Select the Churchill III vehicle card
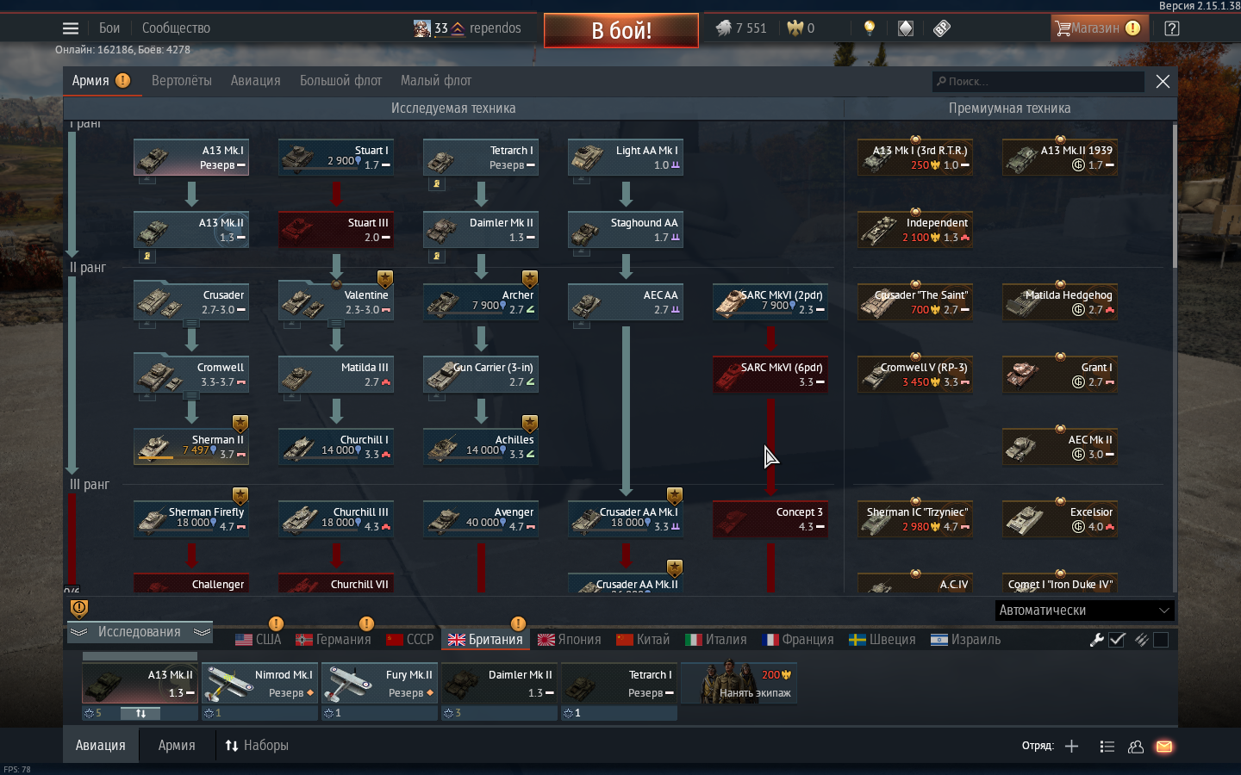 (x=336, y=519)
